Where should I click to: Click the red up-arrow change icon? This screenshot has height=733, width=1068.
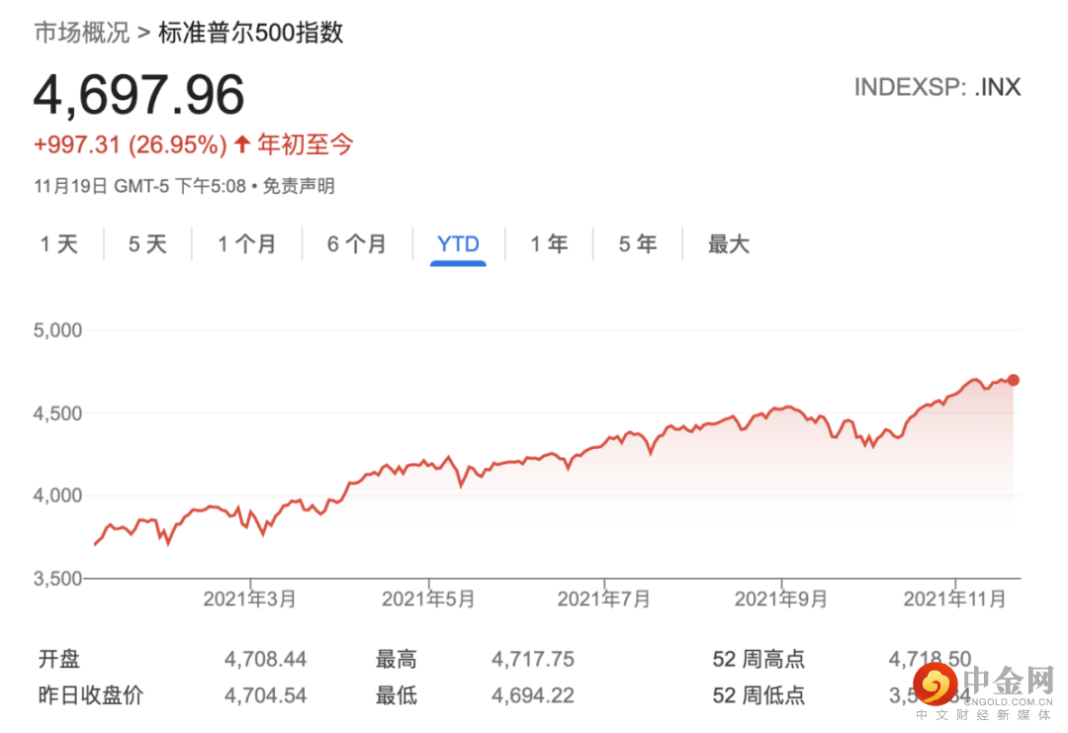pyautogui.click(x=242, y=143)
